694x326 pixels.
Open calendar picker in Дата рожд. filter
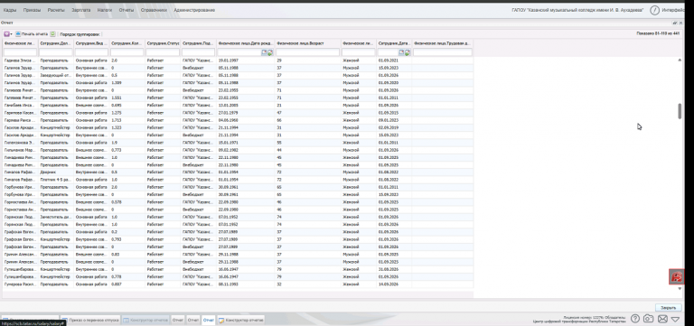click(264, 52)
